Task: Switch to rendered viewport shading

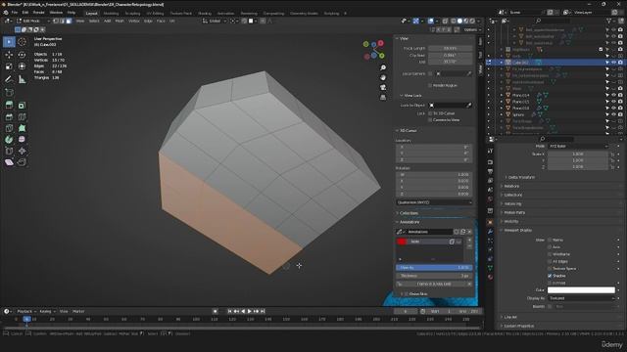Action: (x=472, y=21)
